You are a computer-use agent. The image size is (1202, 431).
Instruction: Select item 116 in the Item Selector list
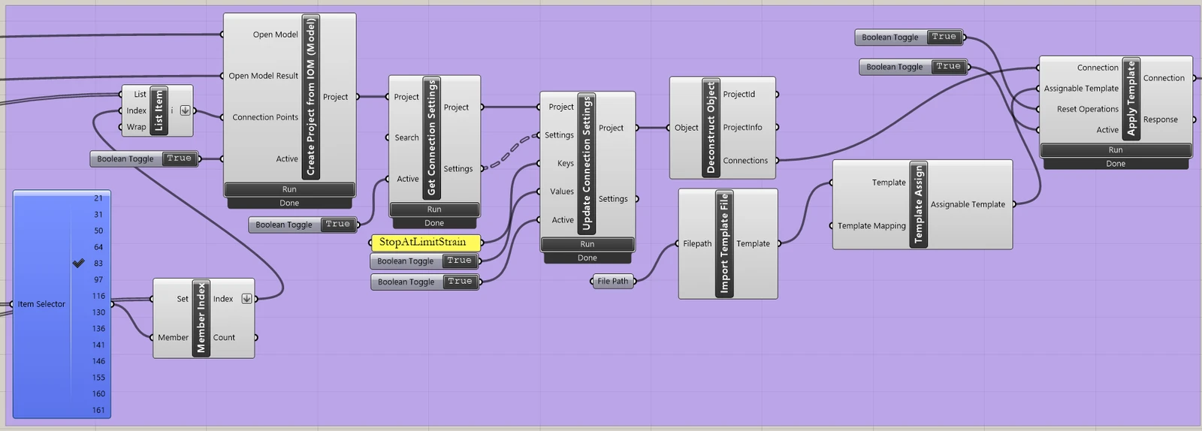(99, 296)
